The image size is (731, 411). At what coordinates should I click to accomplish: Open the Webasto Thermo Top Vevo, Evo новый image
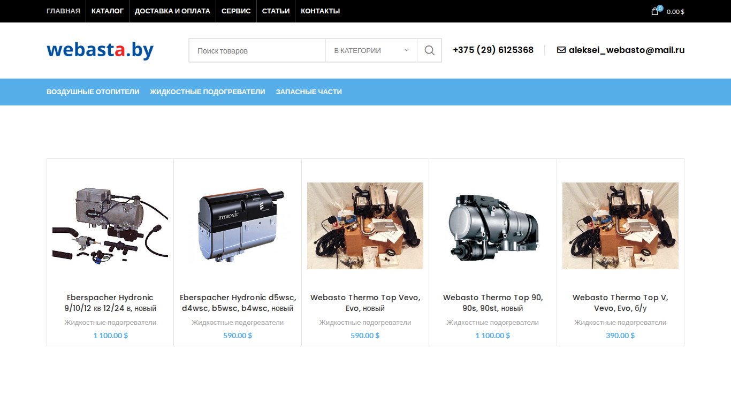(x=365, y=225)
